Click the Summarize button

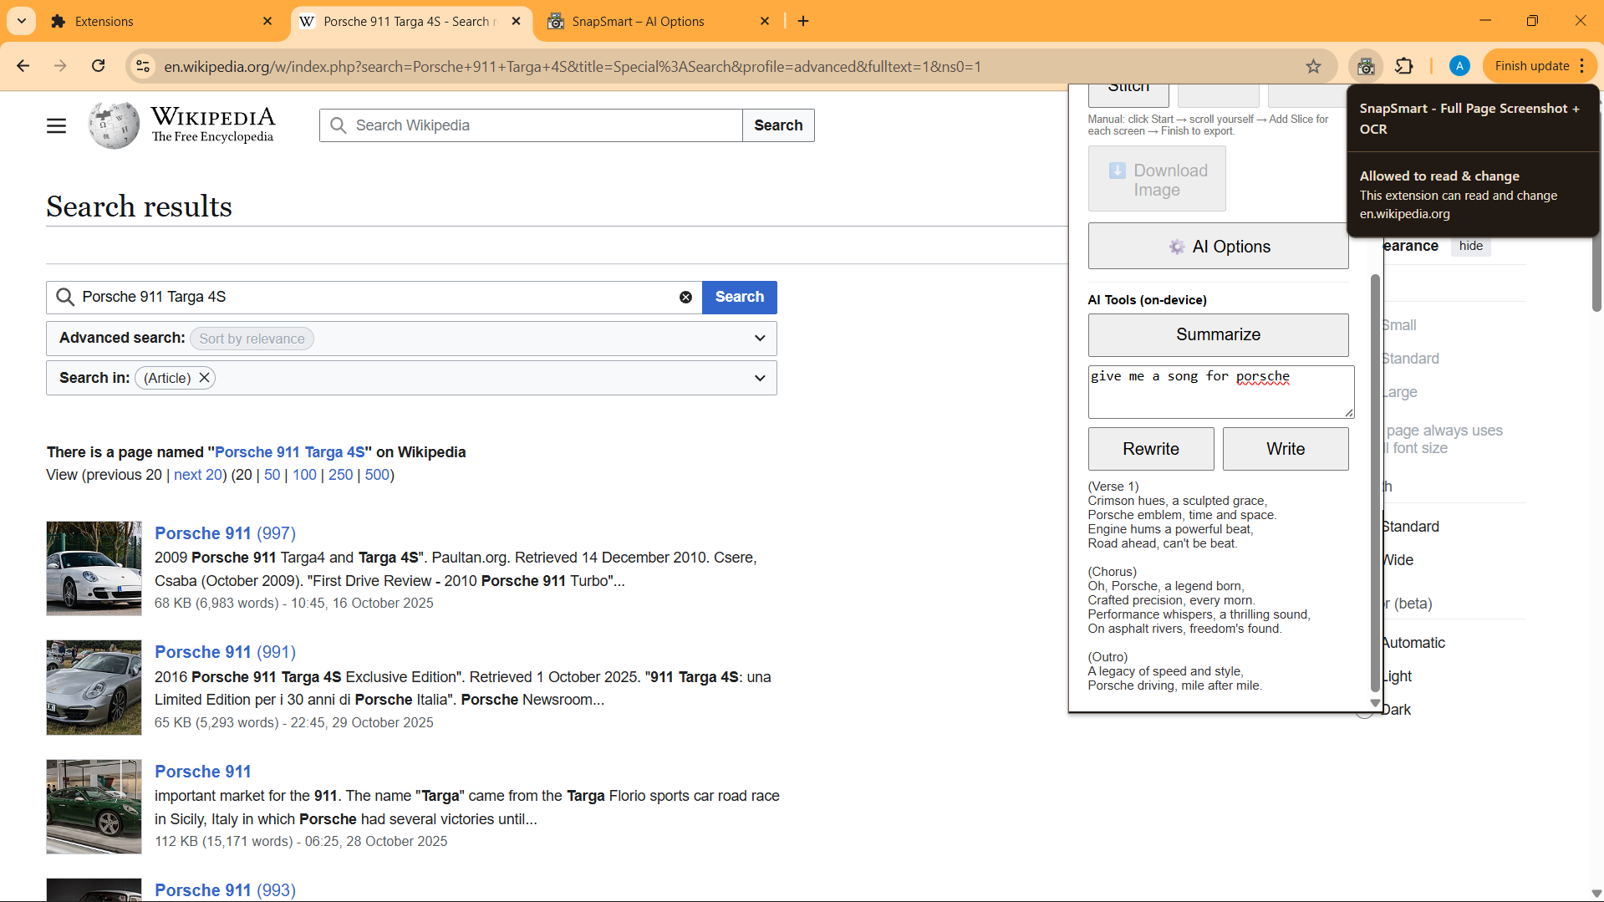1218,334
